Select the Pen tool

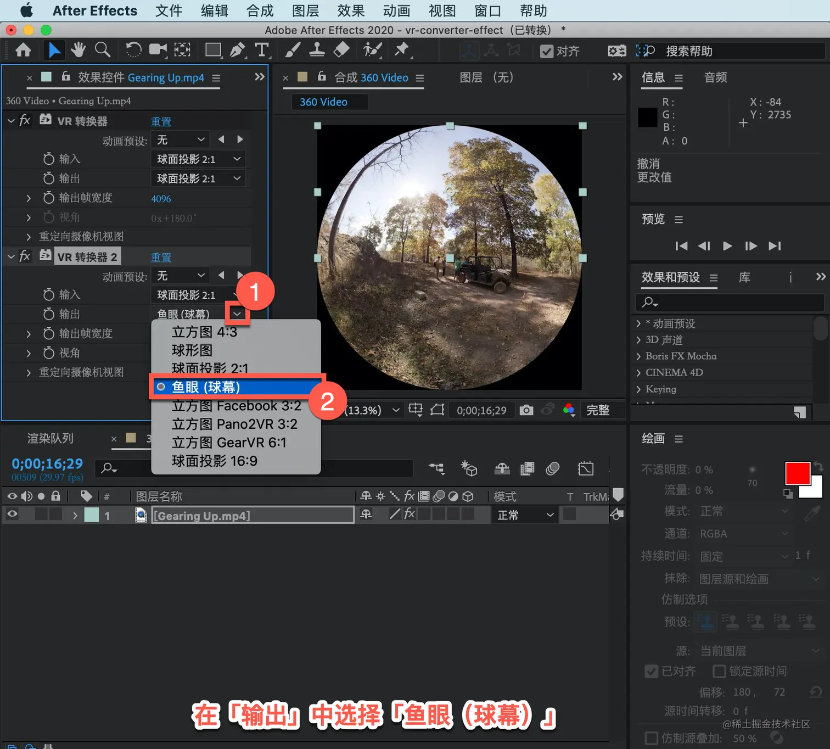point(238,51)
